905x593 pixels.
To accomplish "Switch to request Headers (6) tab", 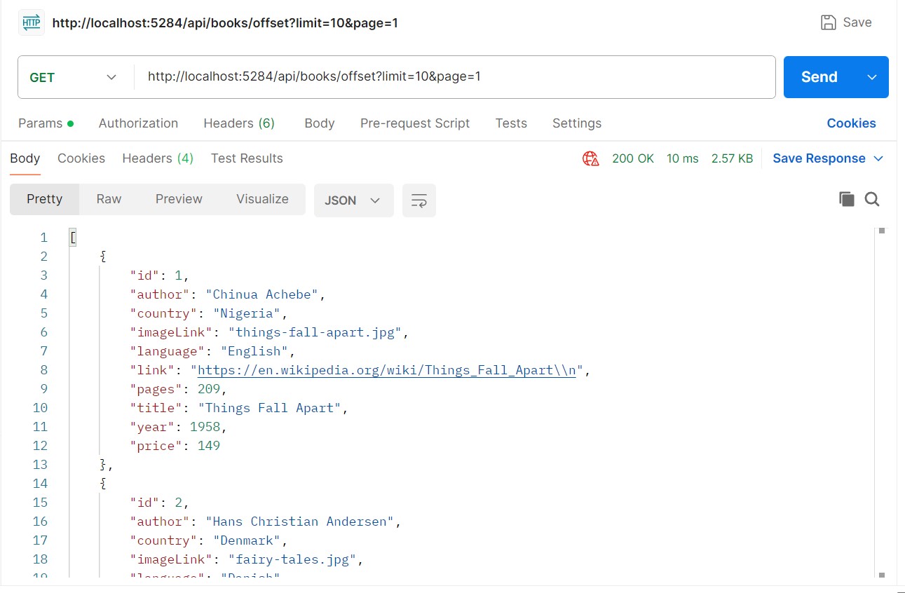I will point(239,123).
